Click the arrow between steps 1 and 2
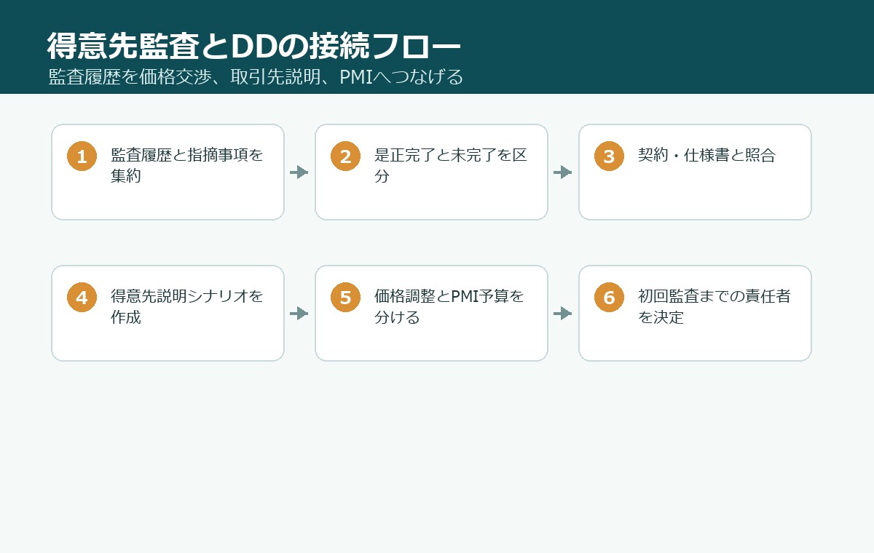874x553 pixels. pyautogui.click(x=299, y=172)
